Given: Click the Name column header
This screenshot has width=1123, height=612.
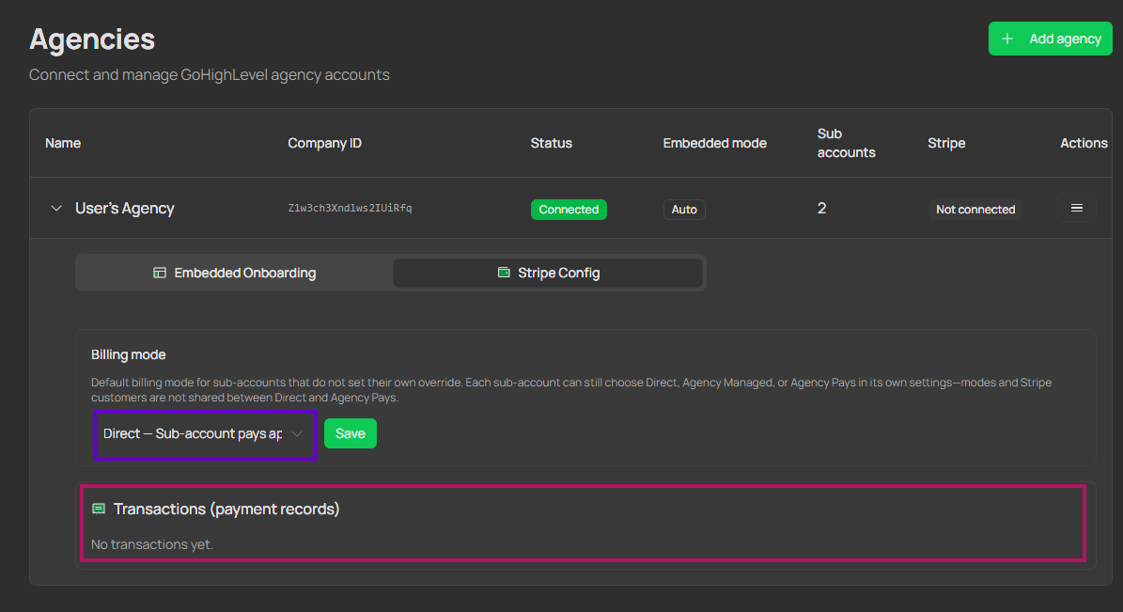Looking at the screenshot, I should 63,143.
